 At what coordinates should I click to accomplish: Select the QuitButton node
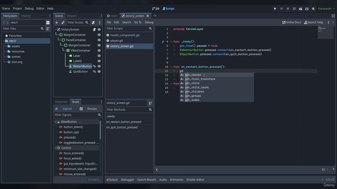pos(81,71)
